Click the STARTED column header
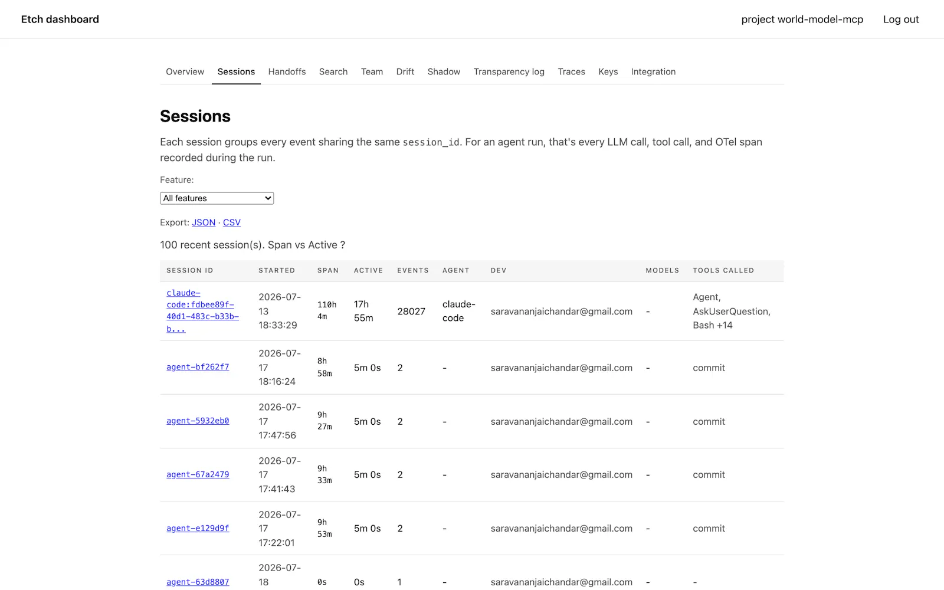The image size is (944, 590). pyautogui.click(x=277, y=270)
